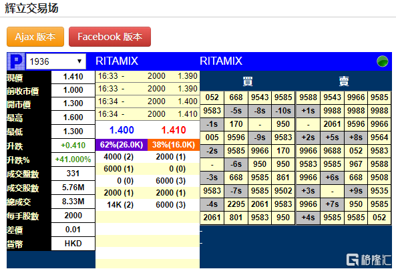Image resolution: width=396 pixels, height=271 pixels.
Task: Select the 16:34 trade at 1.410
Action: [148, 114]
